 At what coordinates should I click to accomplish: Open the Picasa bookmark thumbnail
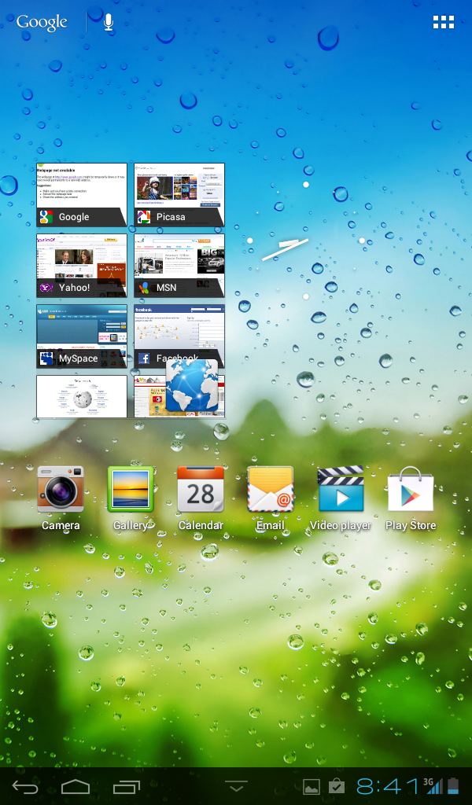click(x=179, y=195)
